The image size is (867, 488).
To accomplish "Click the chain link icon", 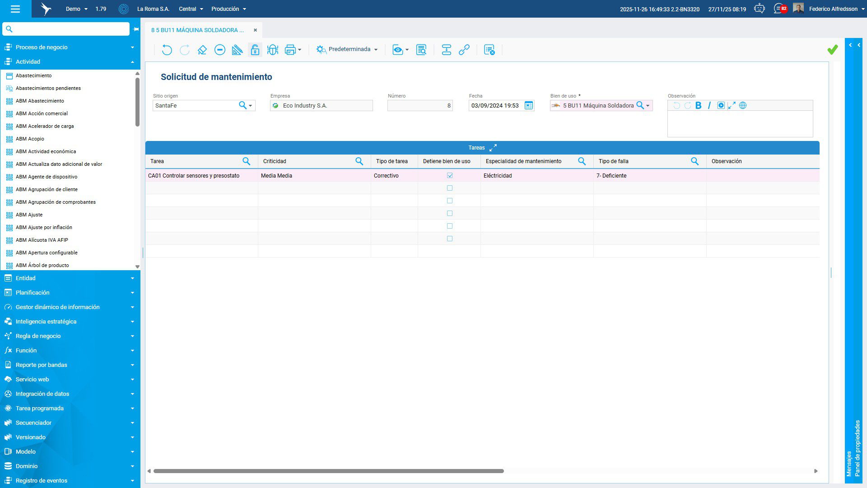I will click(464, 50).
